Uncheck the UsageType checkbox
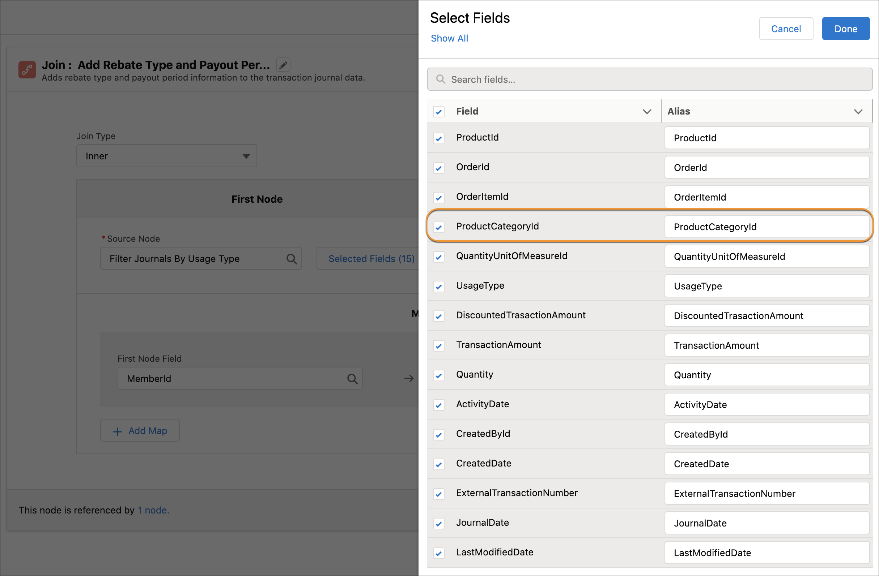The height and width of the screenshot is (576, 879). (x=439, y=287)
